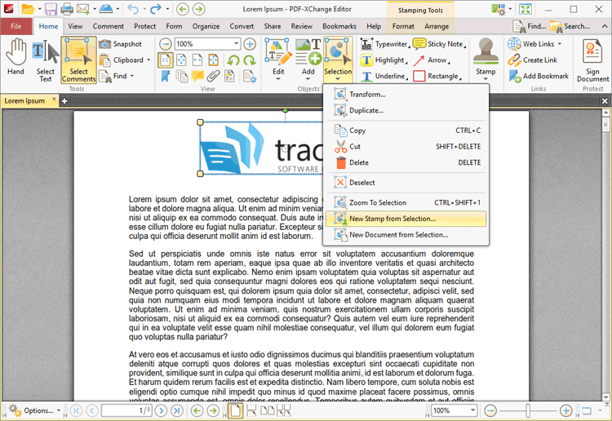Select the Typewriter tool
The height and width of the screenshot is (421, 612).
click(384, 44)
